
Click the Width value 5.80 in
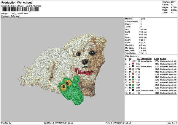point(174,10)
